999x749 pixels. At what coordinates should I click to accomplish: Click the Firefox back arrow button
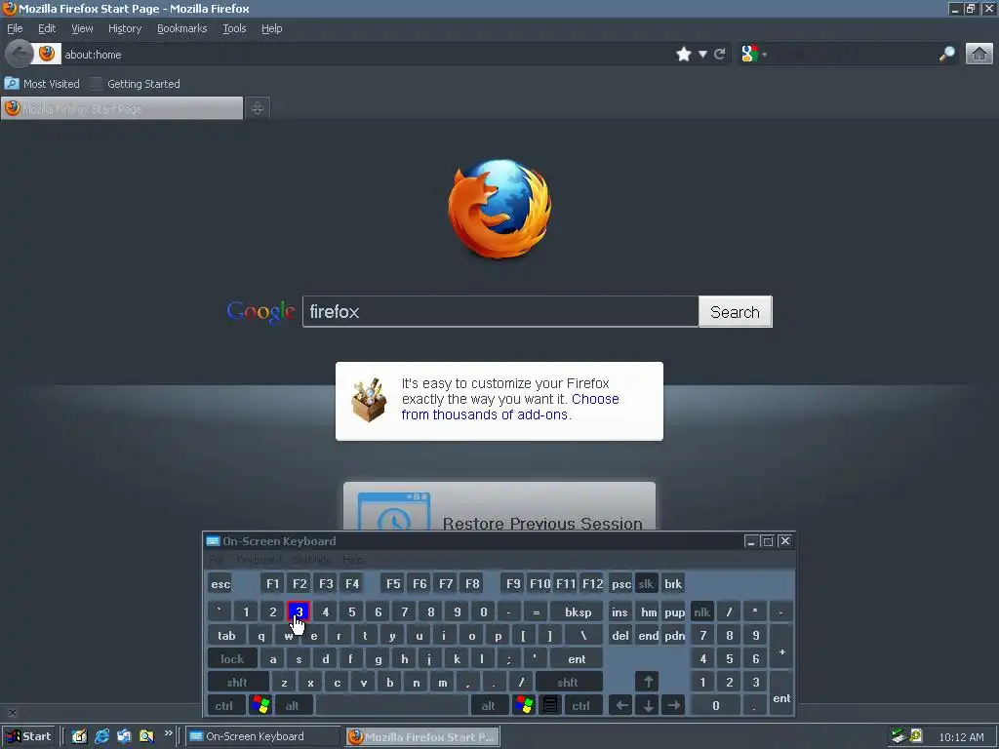(x=20, y=55)
